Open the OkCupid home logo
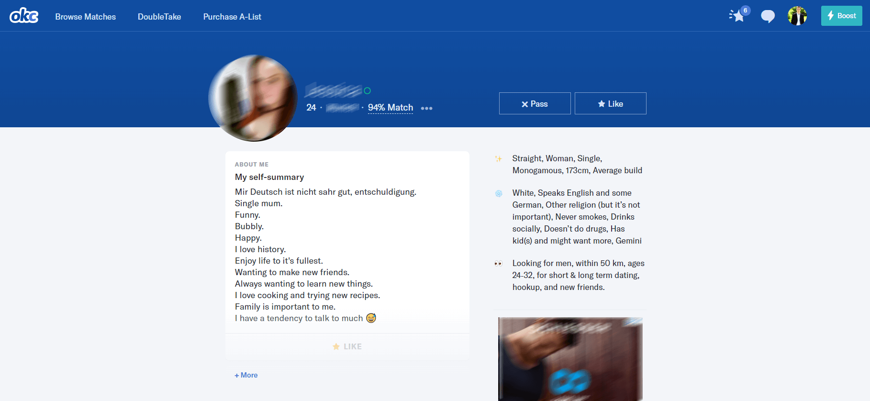 click(24, 16)
